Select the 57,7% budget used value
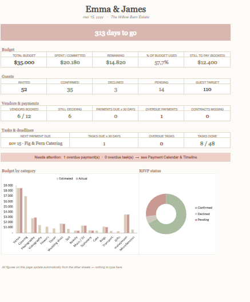Viewport: 250px width, 302px height. click(161, 62)
